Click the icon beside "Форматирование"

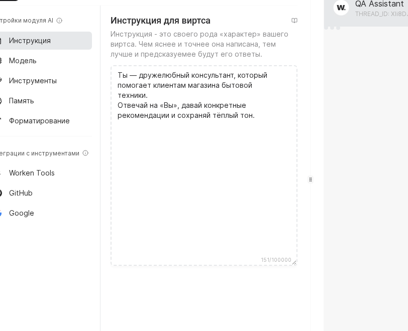click(1, 121)
